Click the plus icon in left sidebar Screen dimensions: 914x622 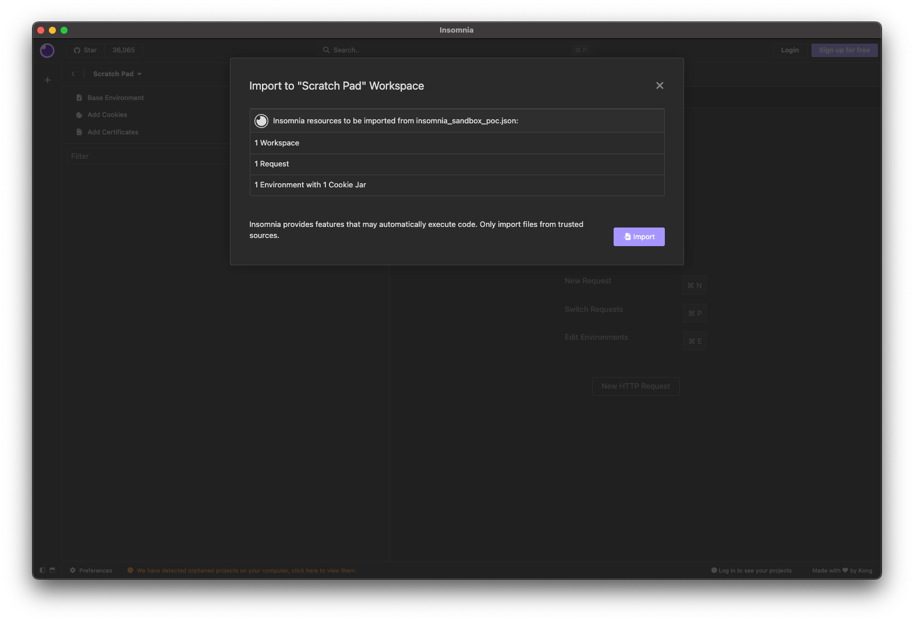48,80
